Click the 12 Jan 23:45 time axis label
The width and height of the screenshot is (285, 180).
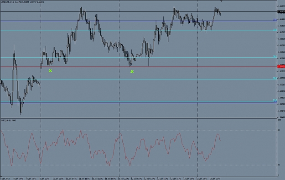pos(202,179)
